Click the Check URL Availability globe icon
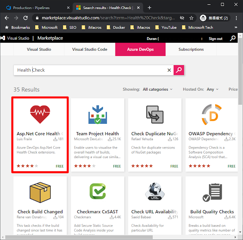This screenshot has height=240, width=243. click(155, 192)
